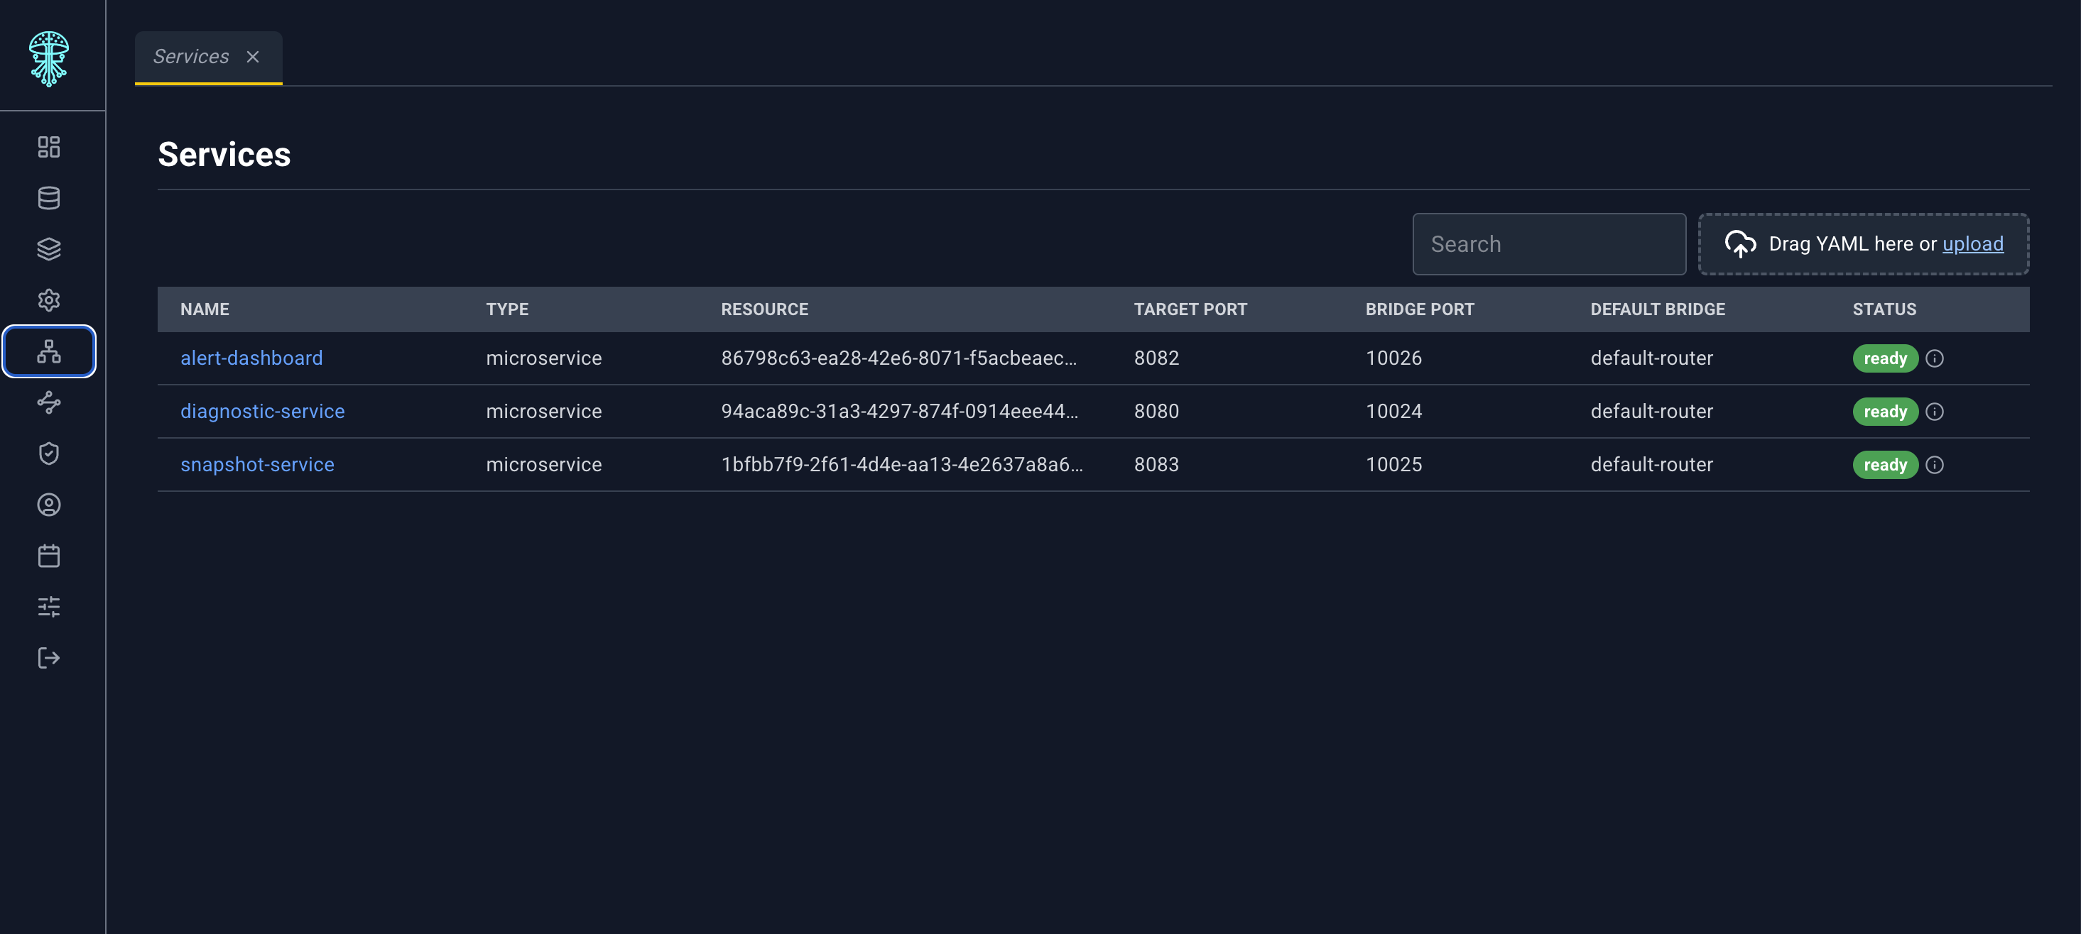
Task: Open the shield check icon in sidebar
Action: click(x=48, y=454)
